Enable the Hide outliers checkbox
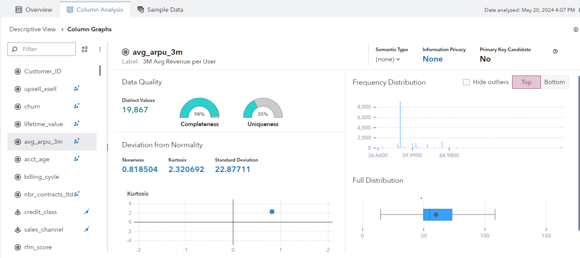 (466, 82)
